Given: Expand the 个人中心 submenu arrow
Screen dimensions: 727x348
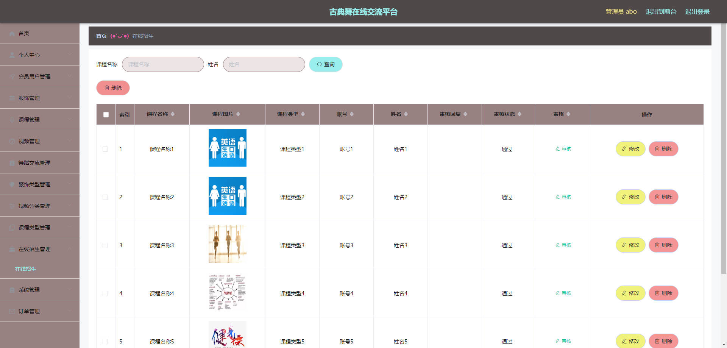Looking at the screenshot, I should point(70,55).
